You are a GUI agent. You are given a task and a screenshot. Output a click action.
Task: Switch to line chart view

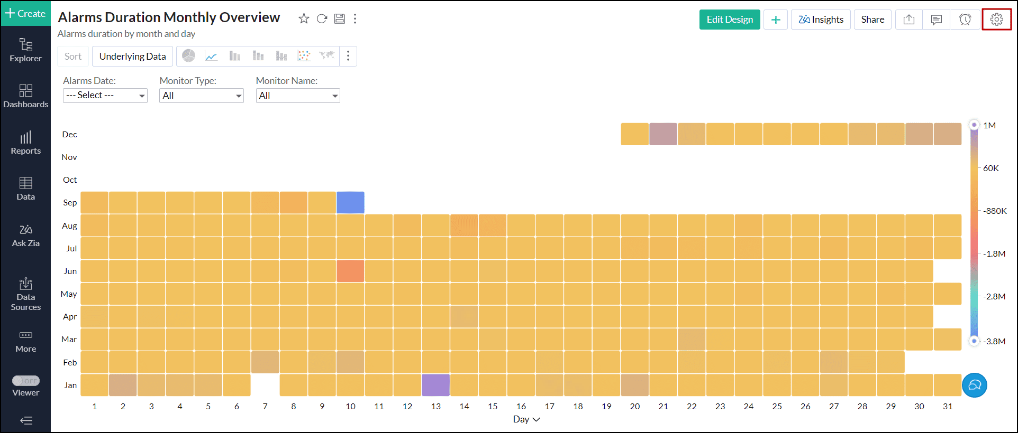tap(211, 56)
